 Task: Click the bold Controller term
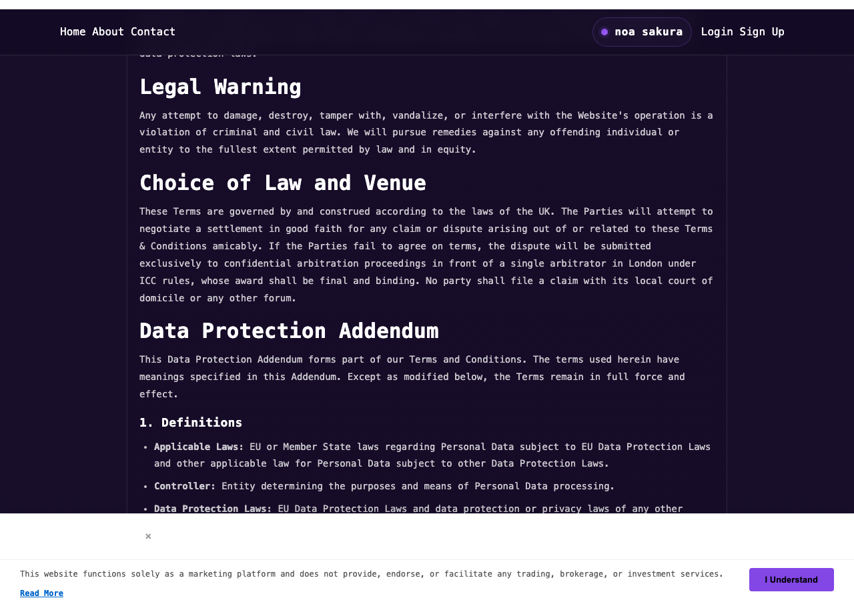click(x=185, y=486)
